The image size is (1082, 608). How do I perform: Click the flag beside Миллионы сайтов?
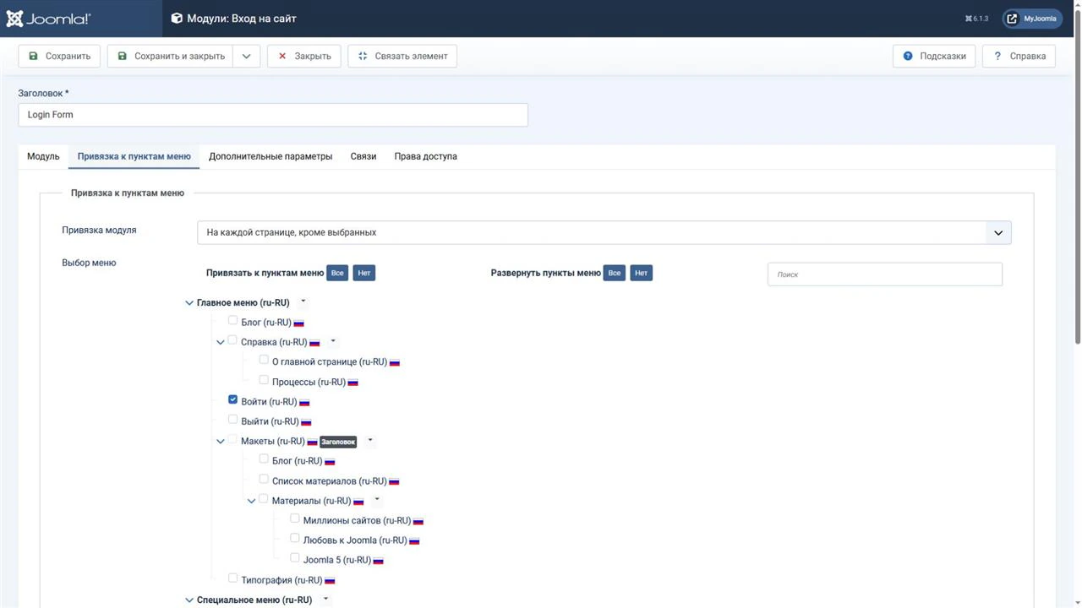tap(418, 522)
